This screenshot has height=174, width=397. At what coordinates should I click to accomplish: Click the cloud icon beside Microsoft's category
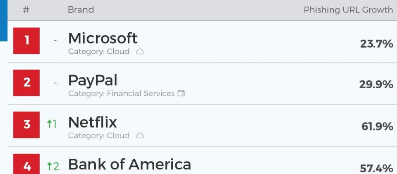click(x=140, y=52)
